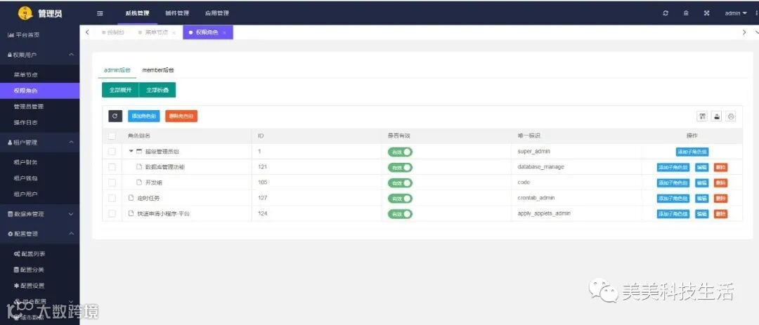This screenshot has height=325, width=759.
Task: Close the 菜单节点 tab with its x icon
Action: point(174,32)
